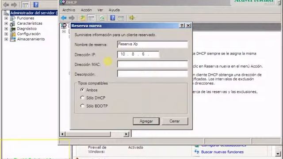Select the Ambos radio button
This screenshot has height=159, width=283.
coord(82,90)
